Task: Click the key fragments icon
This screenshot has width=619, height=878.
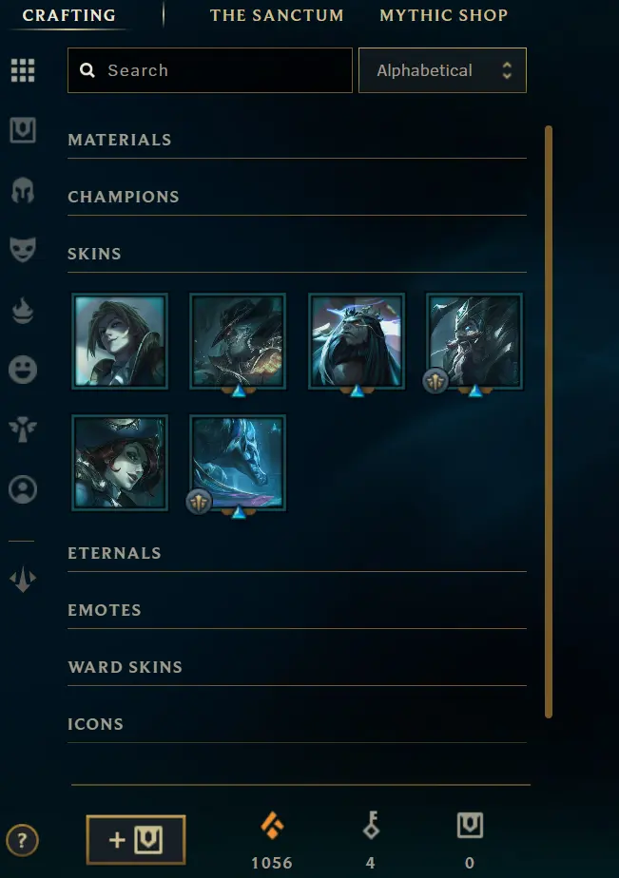Action: coord(371,826)
